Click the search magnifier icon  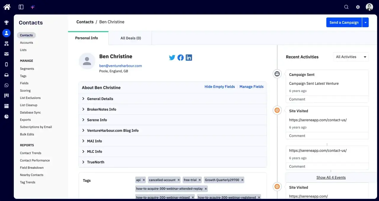pos(346,7)
